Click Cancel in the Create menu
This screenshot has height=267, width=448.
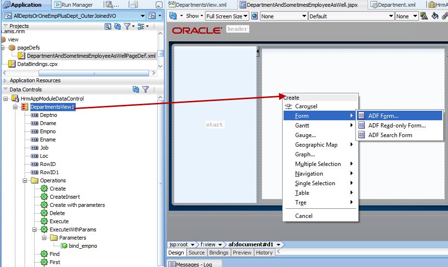(x=320, y=216)
